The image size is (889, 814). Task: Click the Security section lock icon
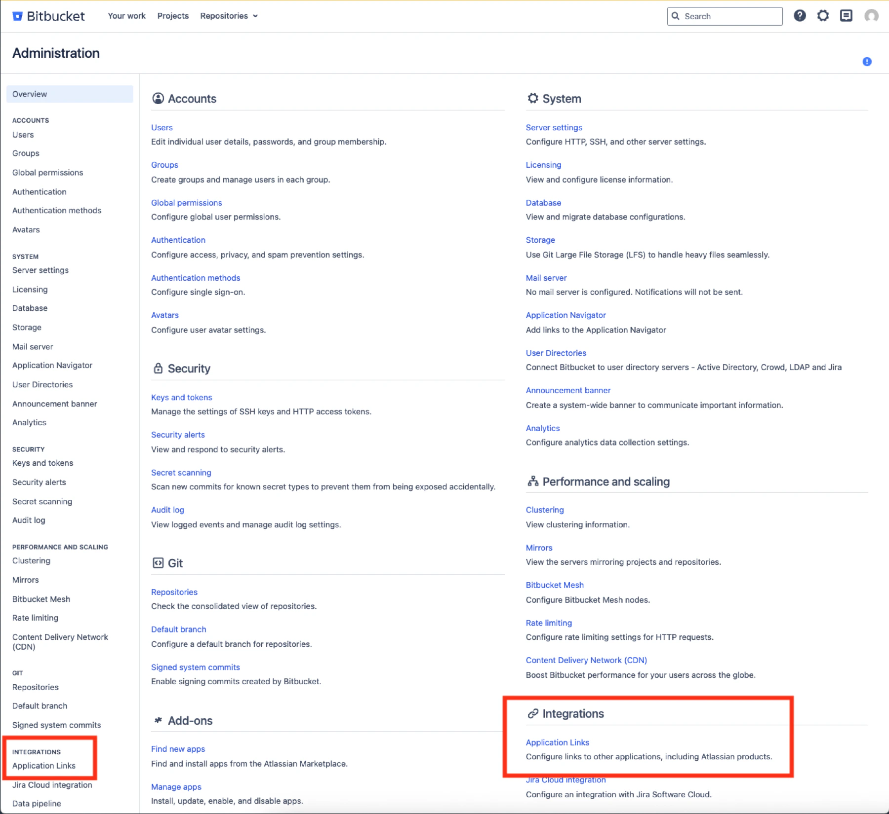[x=158, y=368]
